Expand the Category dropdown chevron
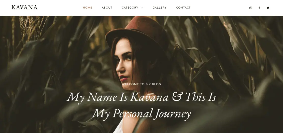This screenshot has height=133, width=283. click(x=142, y=8)
